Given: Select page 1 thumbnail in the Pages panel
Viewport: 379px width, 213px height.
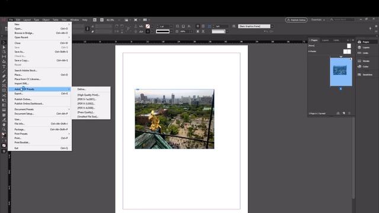Looking at the screenshot, I should [x=341, y=72].
